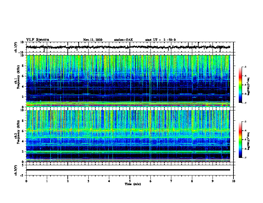Click the '-7' label on ch.1 color bar
The width and height of the screenshot is (263, 203).
pyautogui.click(x=245, y=103)
